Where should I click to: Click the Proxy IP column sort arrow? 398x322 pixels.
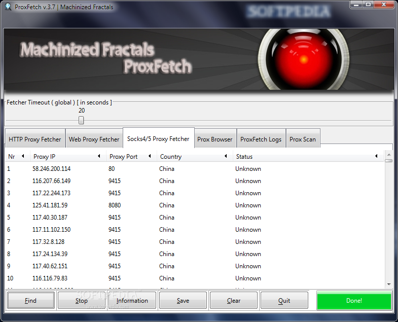[x=99, y=156]
